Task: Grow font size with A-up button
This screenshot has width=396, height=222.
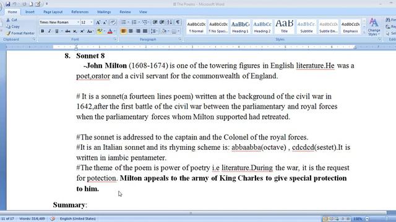Action: [98, 22]
